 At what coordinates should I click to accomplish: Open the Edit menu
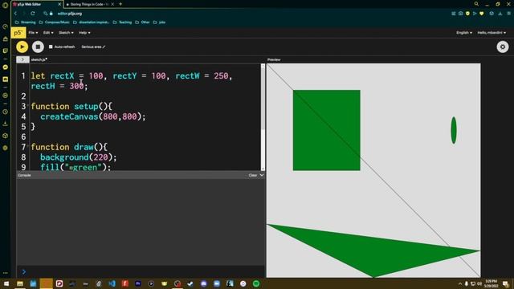(48, 33)
